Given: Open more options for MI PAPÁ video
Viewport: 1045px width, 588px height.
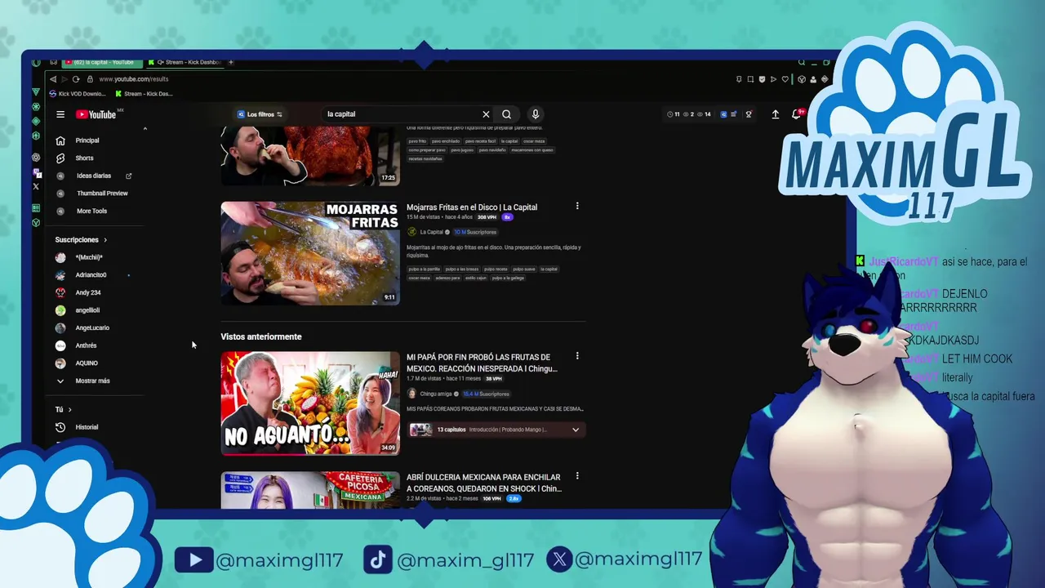Looking at the screenshot, I should [577, 356].
